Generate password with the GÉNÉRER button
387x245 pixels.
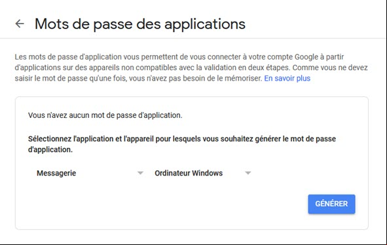(331, 204)
